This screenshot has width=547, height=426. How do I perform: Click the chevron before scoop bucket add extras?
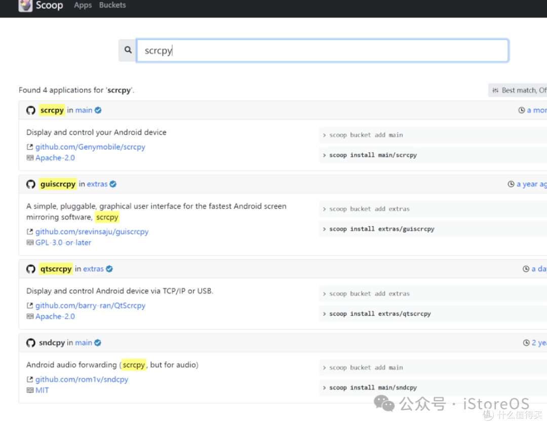(324, 208)
